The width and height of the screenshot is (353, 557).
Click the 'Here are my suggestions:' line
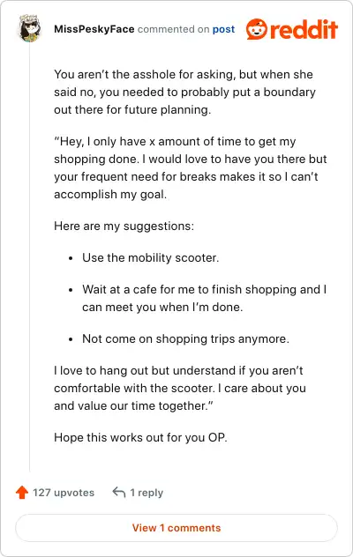point(124,226)
